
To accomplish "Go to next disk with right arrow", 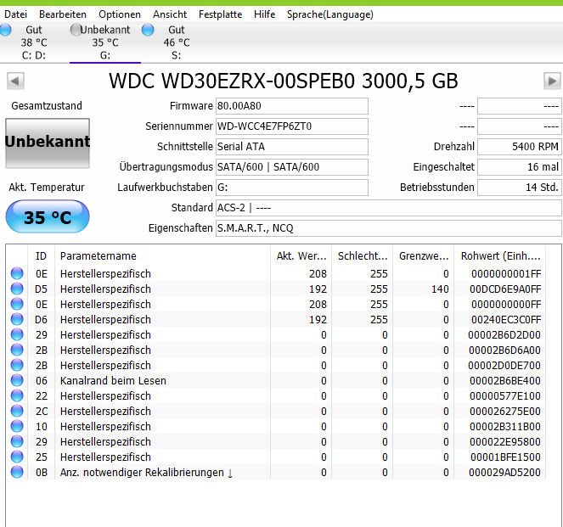I will (552, 81).
